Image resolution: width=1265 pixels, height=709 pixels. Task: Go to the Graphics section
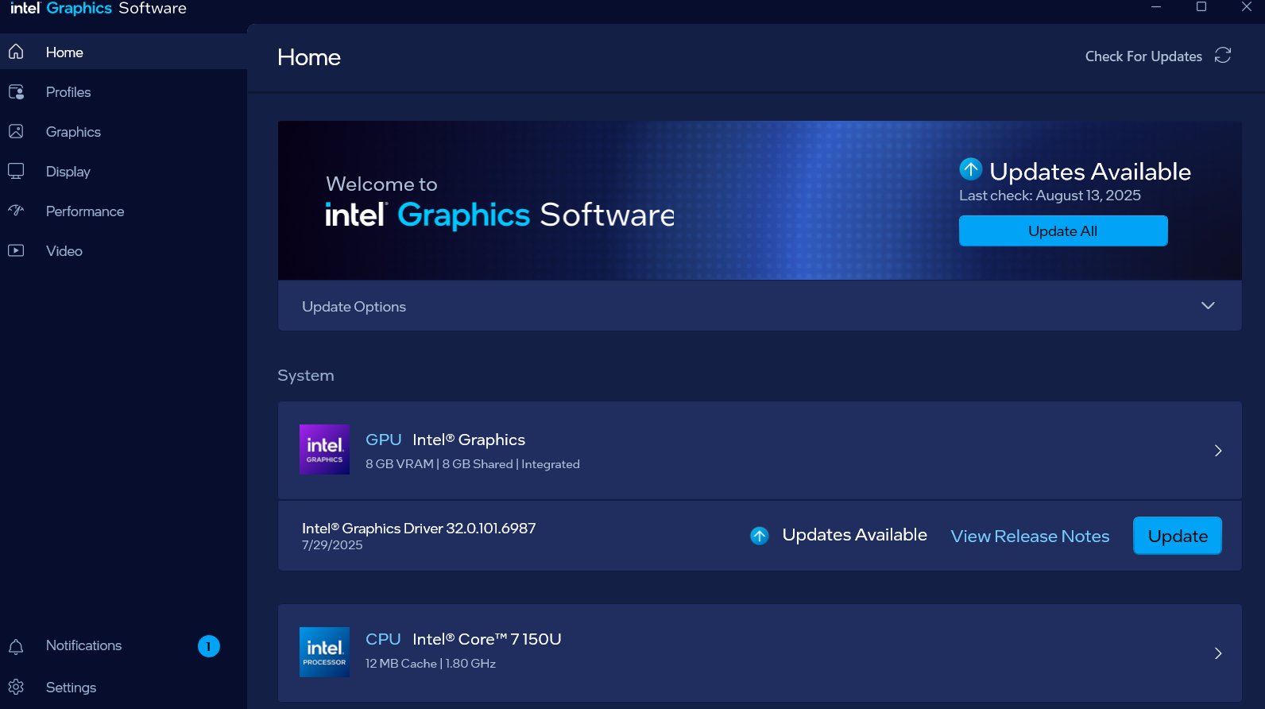click(123, 131)
